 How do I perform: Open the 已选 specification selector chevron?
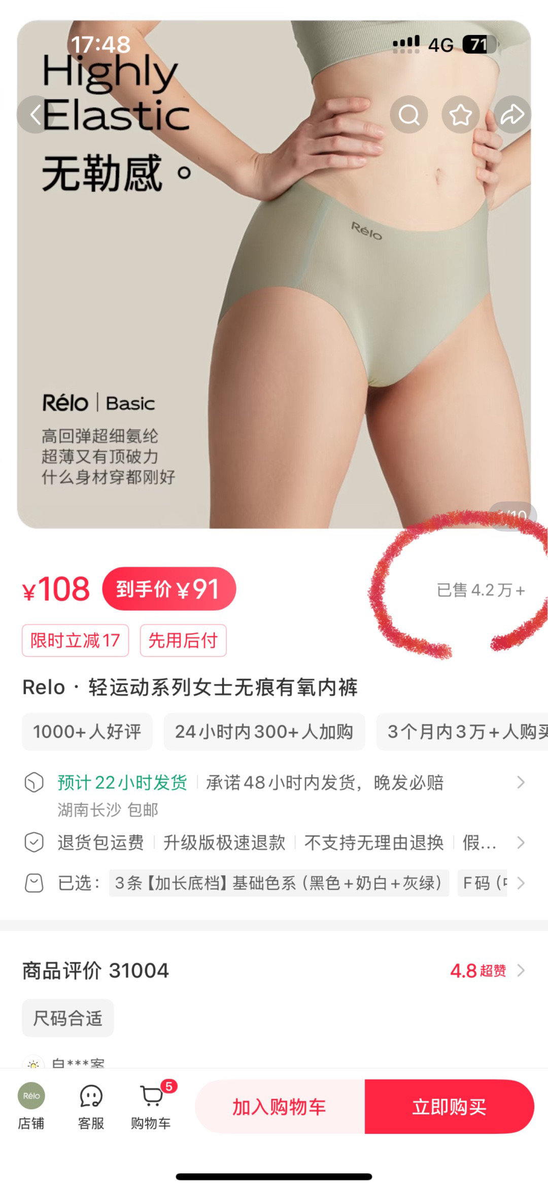point(521,883)
